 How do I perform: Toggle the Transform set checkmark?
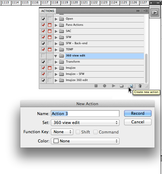43,62
